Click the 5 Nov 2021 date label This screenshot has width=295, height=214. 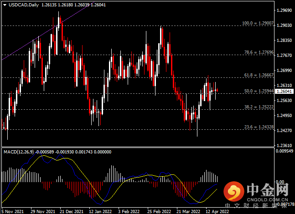coord(12,211)
